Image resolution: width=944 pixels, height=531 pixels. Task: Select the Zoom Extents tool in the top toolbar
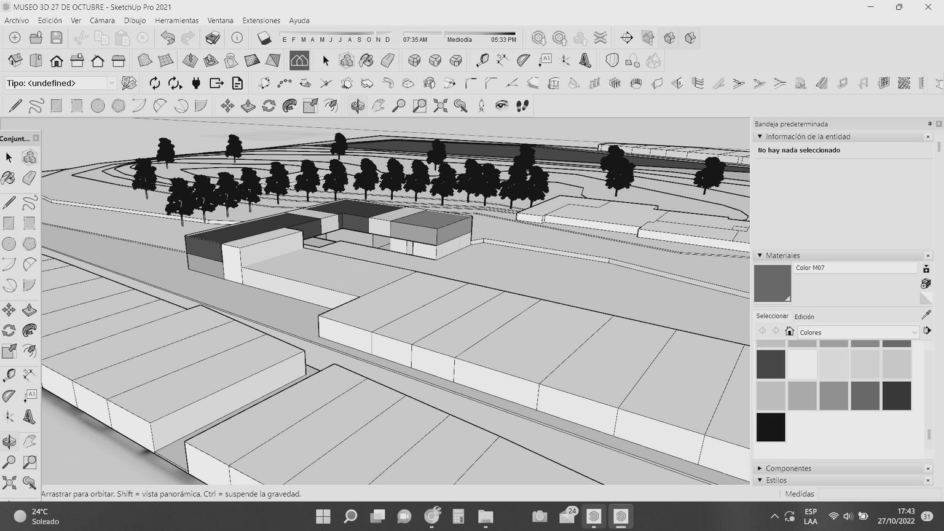tap(440, 106)
